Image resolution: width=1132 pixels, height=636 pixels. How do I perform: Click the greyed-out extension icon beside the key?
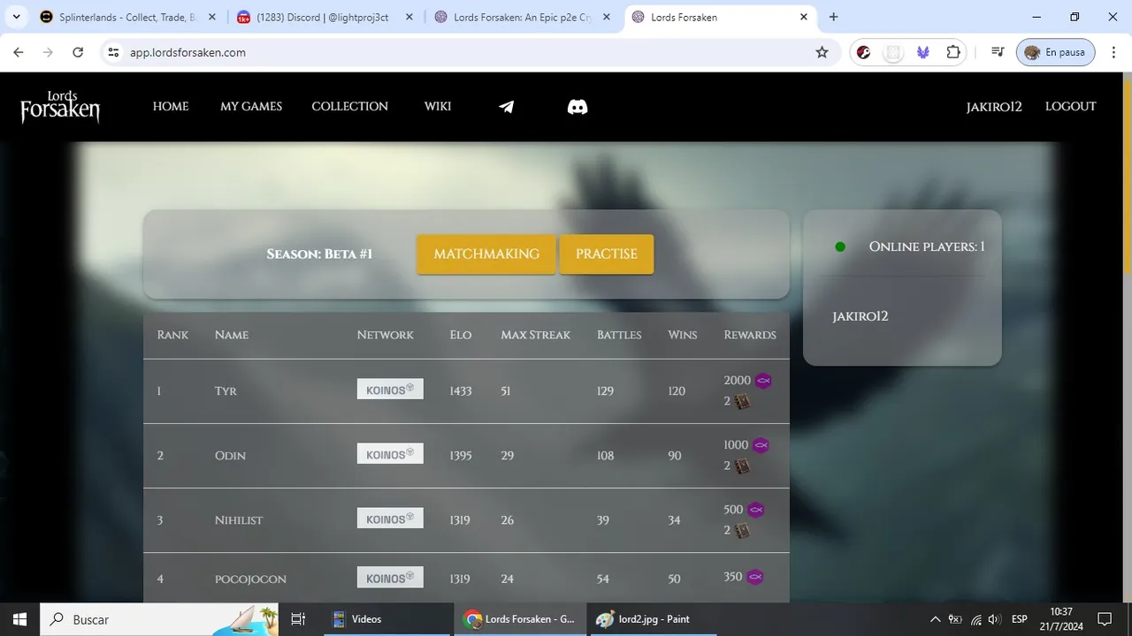pos(893,52)
